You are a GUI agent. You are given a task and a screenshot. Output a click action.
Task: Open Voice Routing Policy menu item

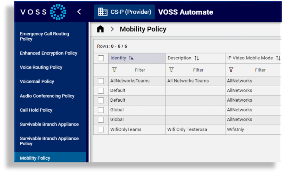pyautogui.click(x=41, y=67)
